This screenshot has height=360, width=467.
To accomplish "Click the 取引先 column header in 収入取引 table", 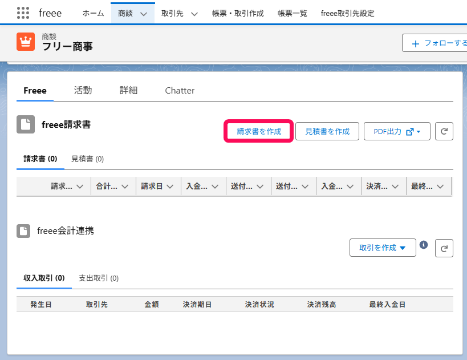I will point(96,305).
